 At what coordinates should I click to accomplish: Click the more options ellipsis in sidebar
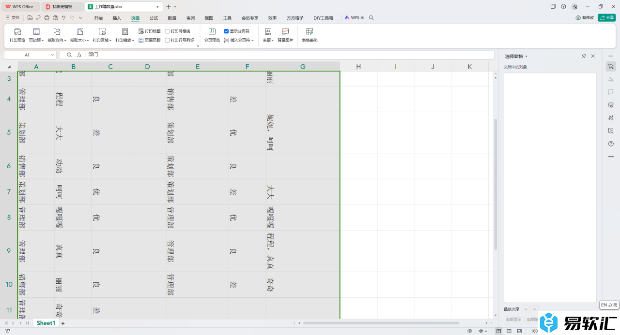pos(611,157)
